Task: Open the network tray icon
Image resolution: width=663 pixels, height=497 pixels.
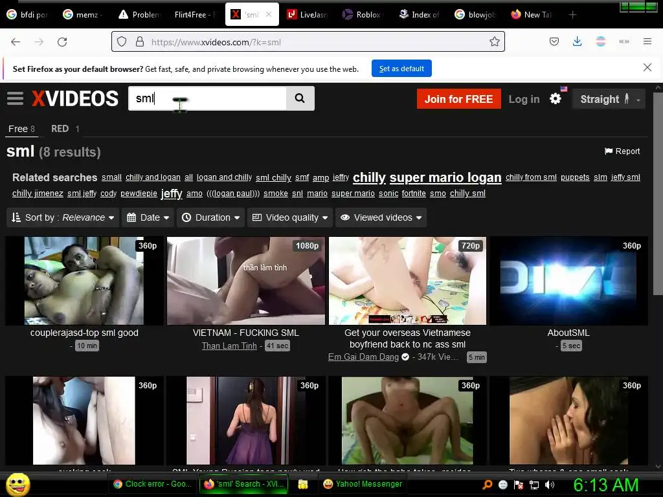Action: click(x=534, y=485)
